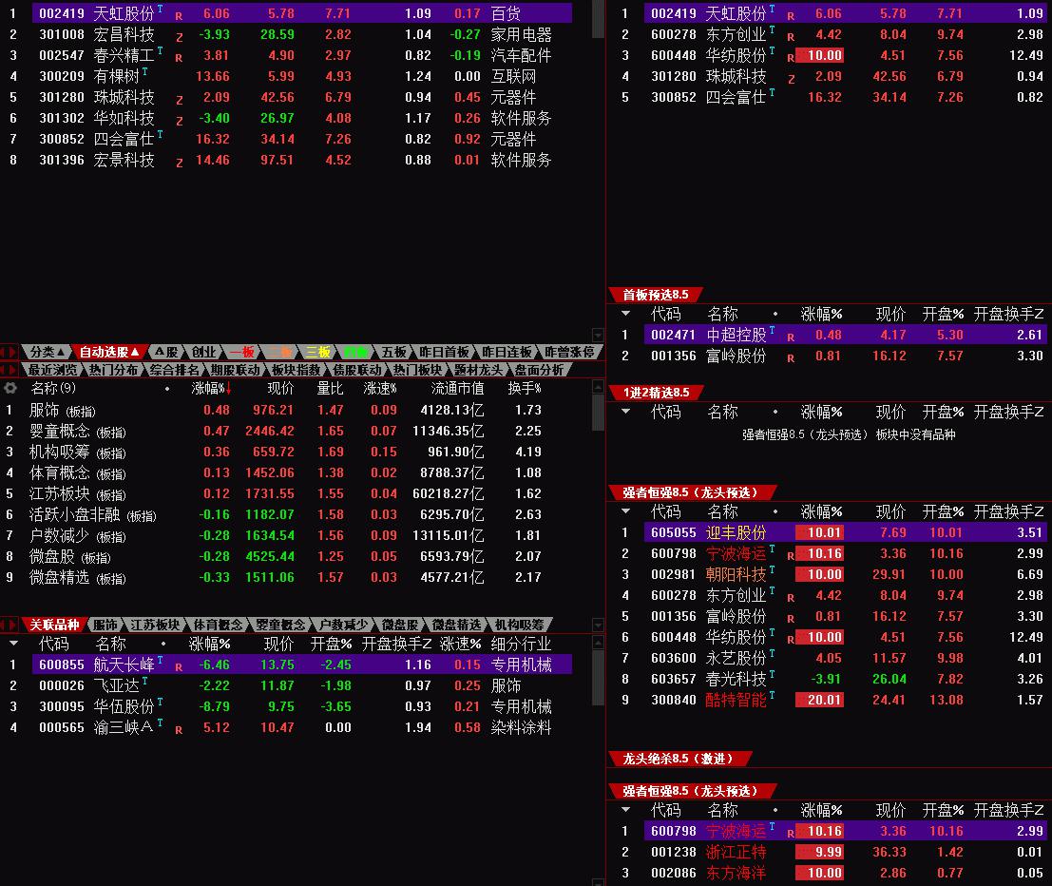Image resolution: width=1052 pixels, height=886 pixels.
Task: Click the T marker next to 飞亚达
Action: (x=144, y=682)
